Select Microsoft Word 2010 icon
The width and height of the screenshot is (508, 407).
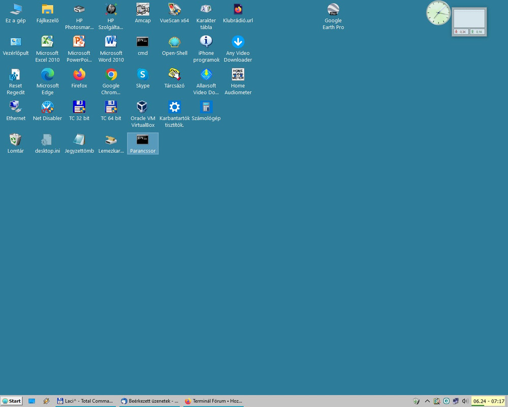(x=111, y=49)
